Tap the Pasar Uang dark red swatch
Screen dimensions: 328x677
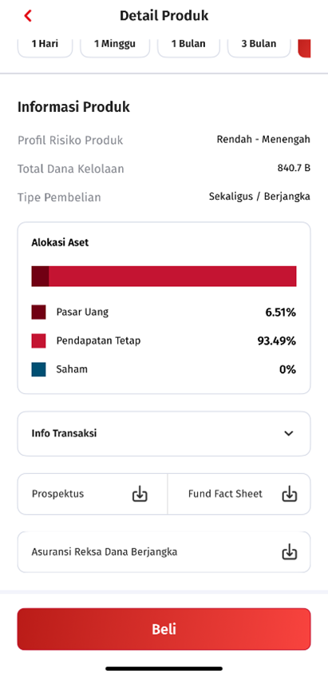pos(38,312)
